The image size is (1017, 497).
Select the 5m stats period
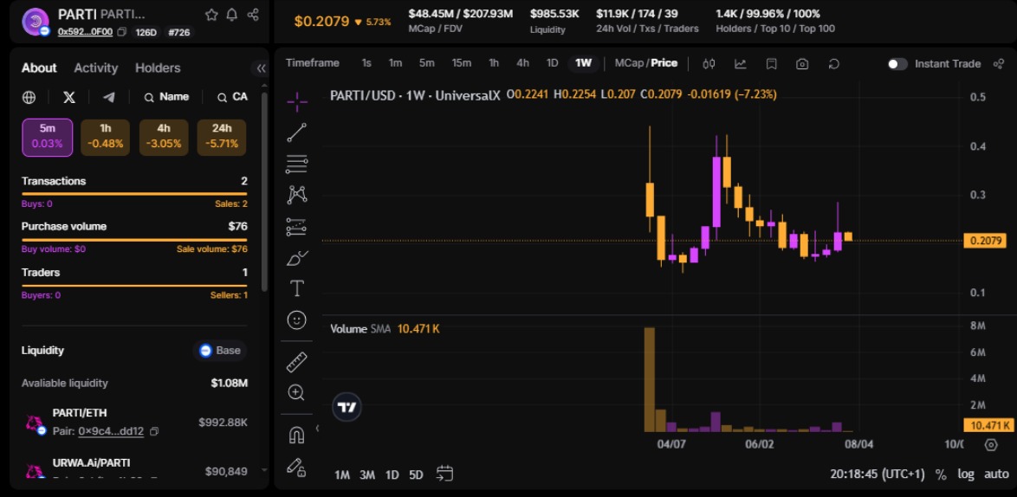click(x=48, y=138)
